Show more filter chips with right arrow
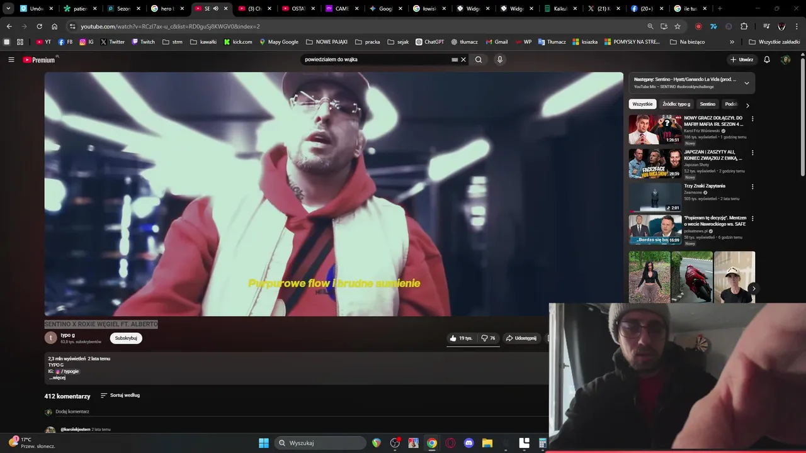806x453 pixels. tap(747, 105)
